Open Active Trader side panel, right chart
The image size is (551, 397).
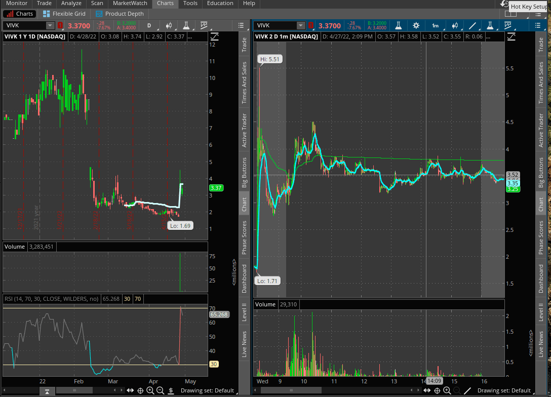pos(541,130)
